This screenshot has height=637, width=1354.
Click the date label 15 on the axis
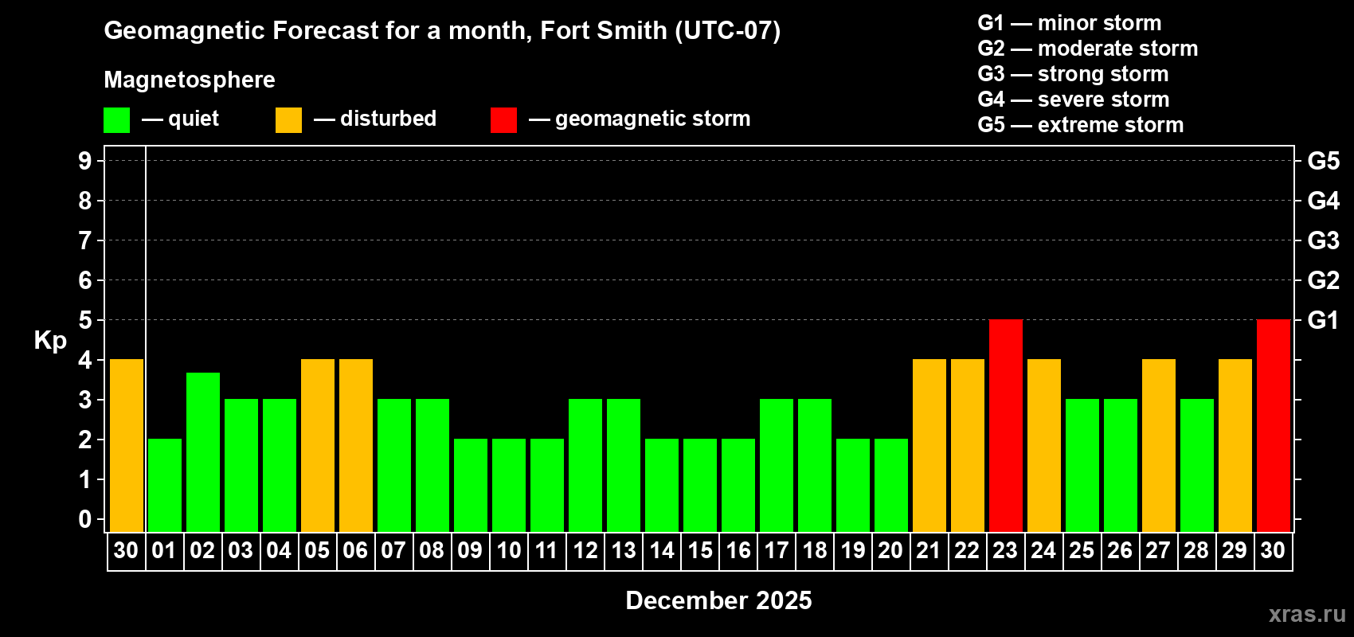[700, 551]
